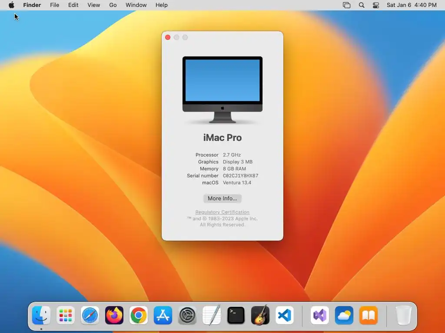The image size is (445, 333).
Task: Click memory value 8 GB RAM
Action: click(234, 169)
